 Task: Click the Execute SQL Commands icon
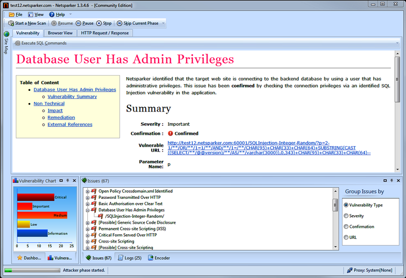pyautogui.click(x=17, y=43)
